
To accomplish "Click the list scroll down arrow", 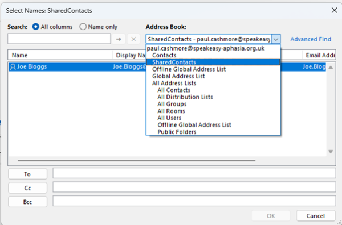I will pyautogui.click(x=331, y=152).
